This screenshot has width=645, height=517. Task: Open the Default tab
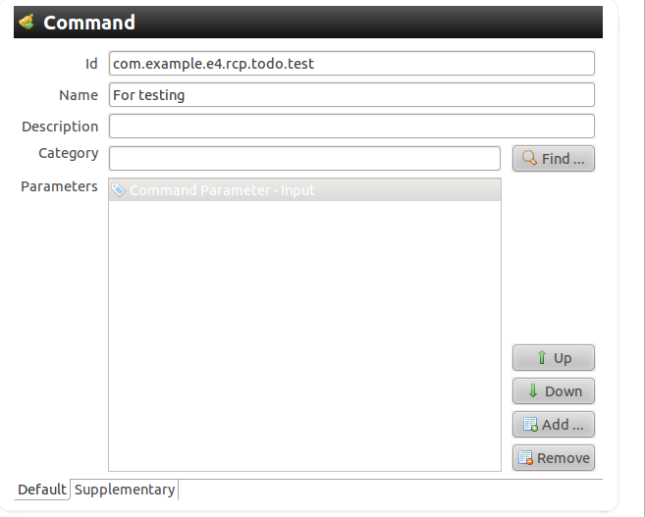tap(41, 489)
